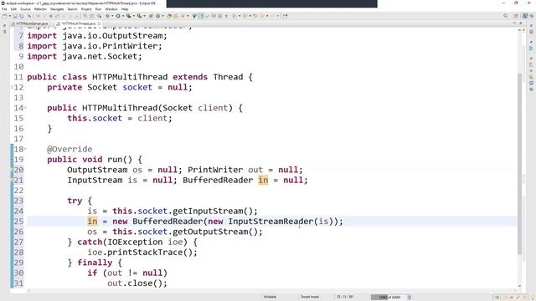Click the '@Override' annotation on line 18
This screenshot has width=536, height=301.
coord(70,149)
